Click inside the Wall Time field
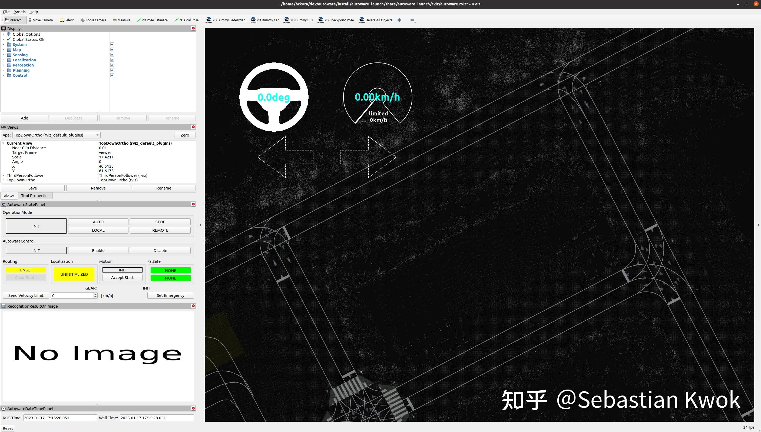 (157, 417)
